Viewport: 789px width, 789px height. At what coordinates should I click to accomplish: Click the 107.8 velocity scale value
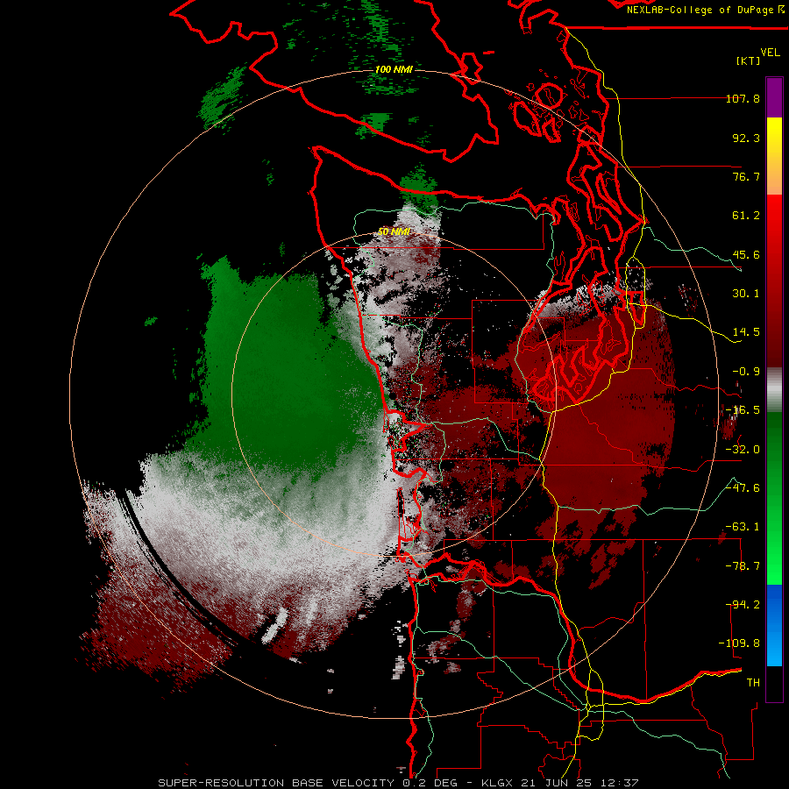743,98
